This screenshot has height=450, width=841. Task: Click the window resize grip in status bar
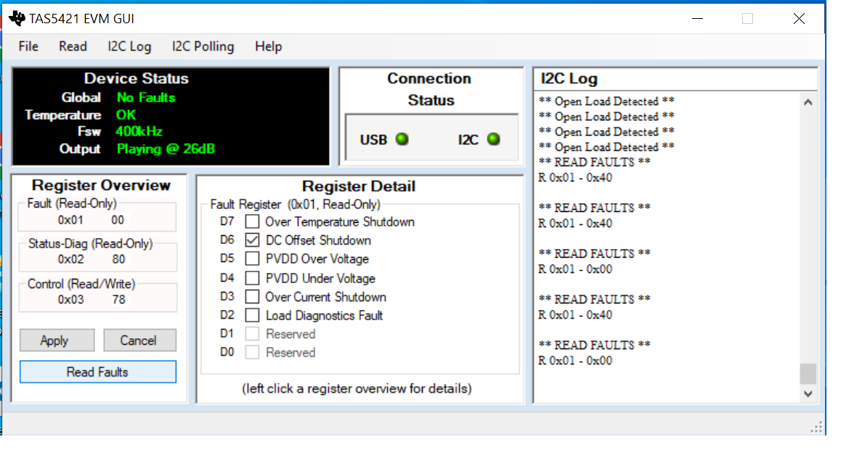click(816, 427)
